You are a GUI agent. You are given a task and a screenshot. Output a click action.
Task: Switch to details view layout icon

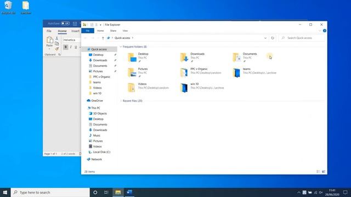pos(318,171)
